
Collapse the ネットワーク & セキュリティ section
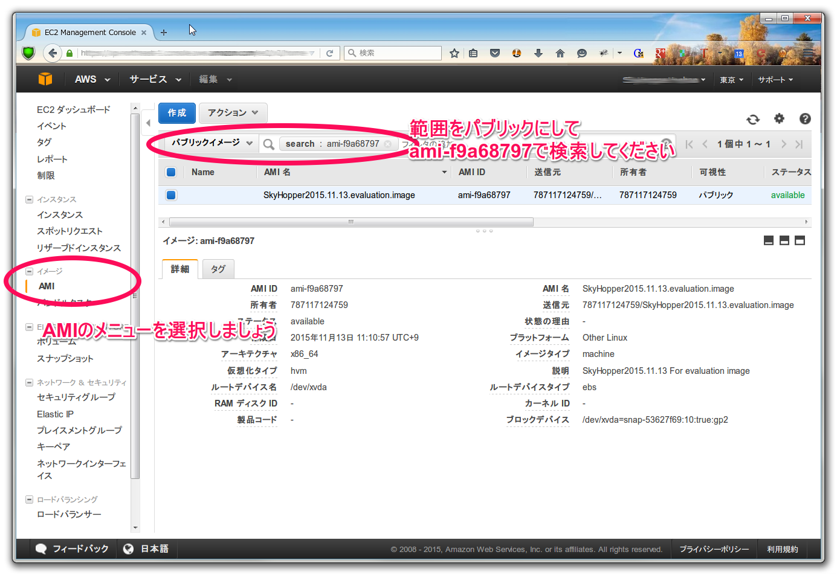coord(29,382)
